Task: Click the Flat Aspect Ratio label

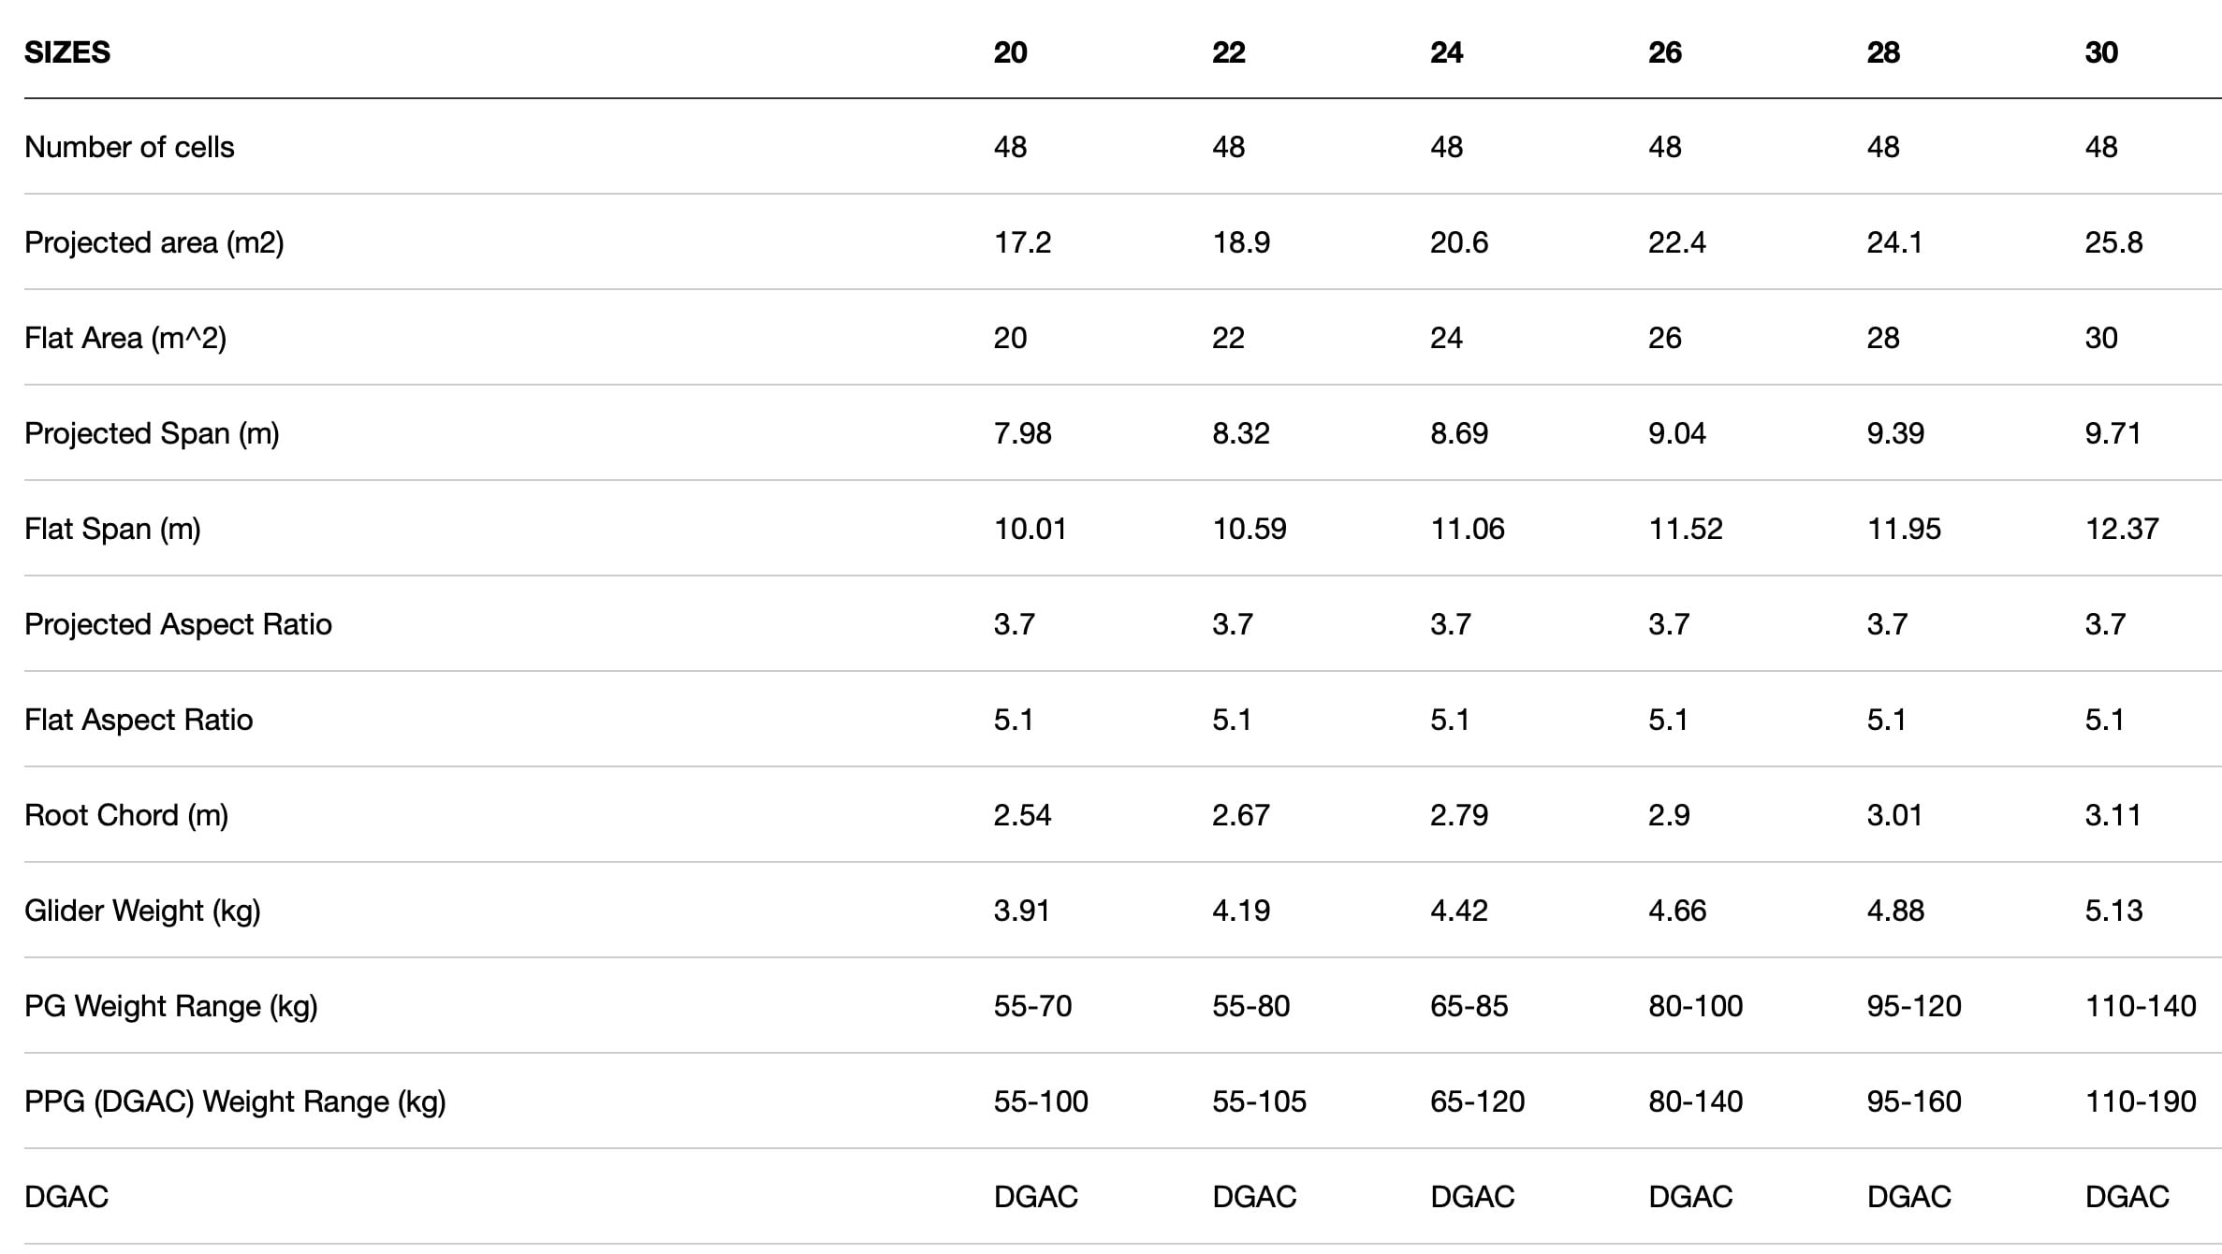Action: tap(139, 720)
